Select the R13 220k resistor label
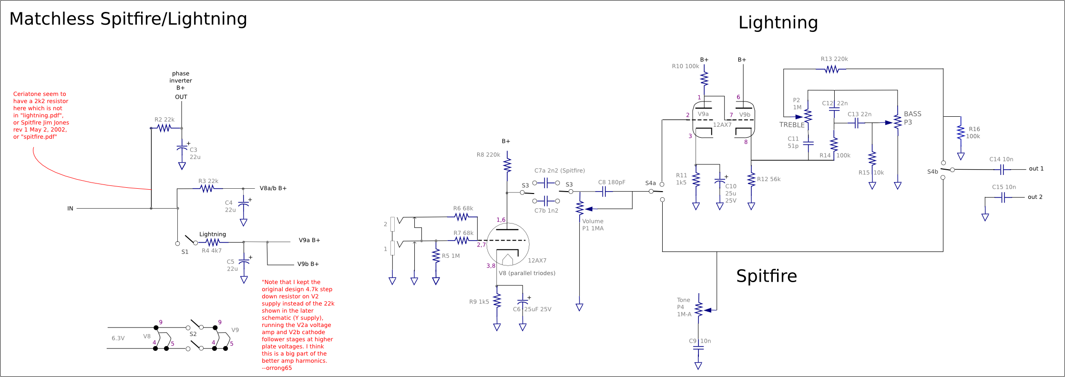 (x=834, y=59)
